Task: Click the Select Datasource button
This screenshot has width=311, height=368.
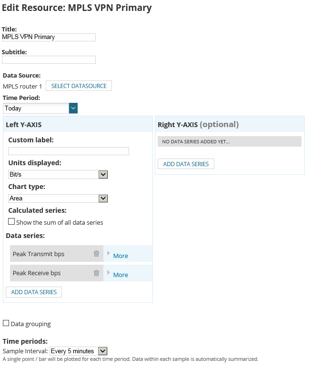Action: pos(79,86)
